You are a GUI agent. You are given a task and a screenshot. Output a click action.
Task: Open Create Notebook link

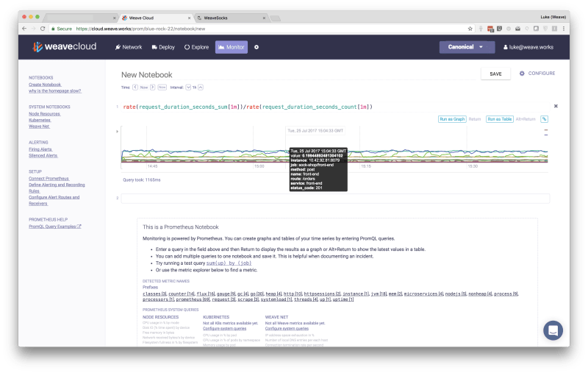45,85
